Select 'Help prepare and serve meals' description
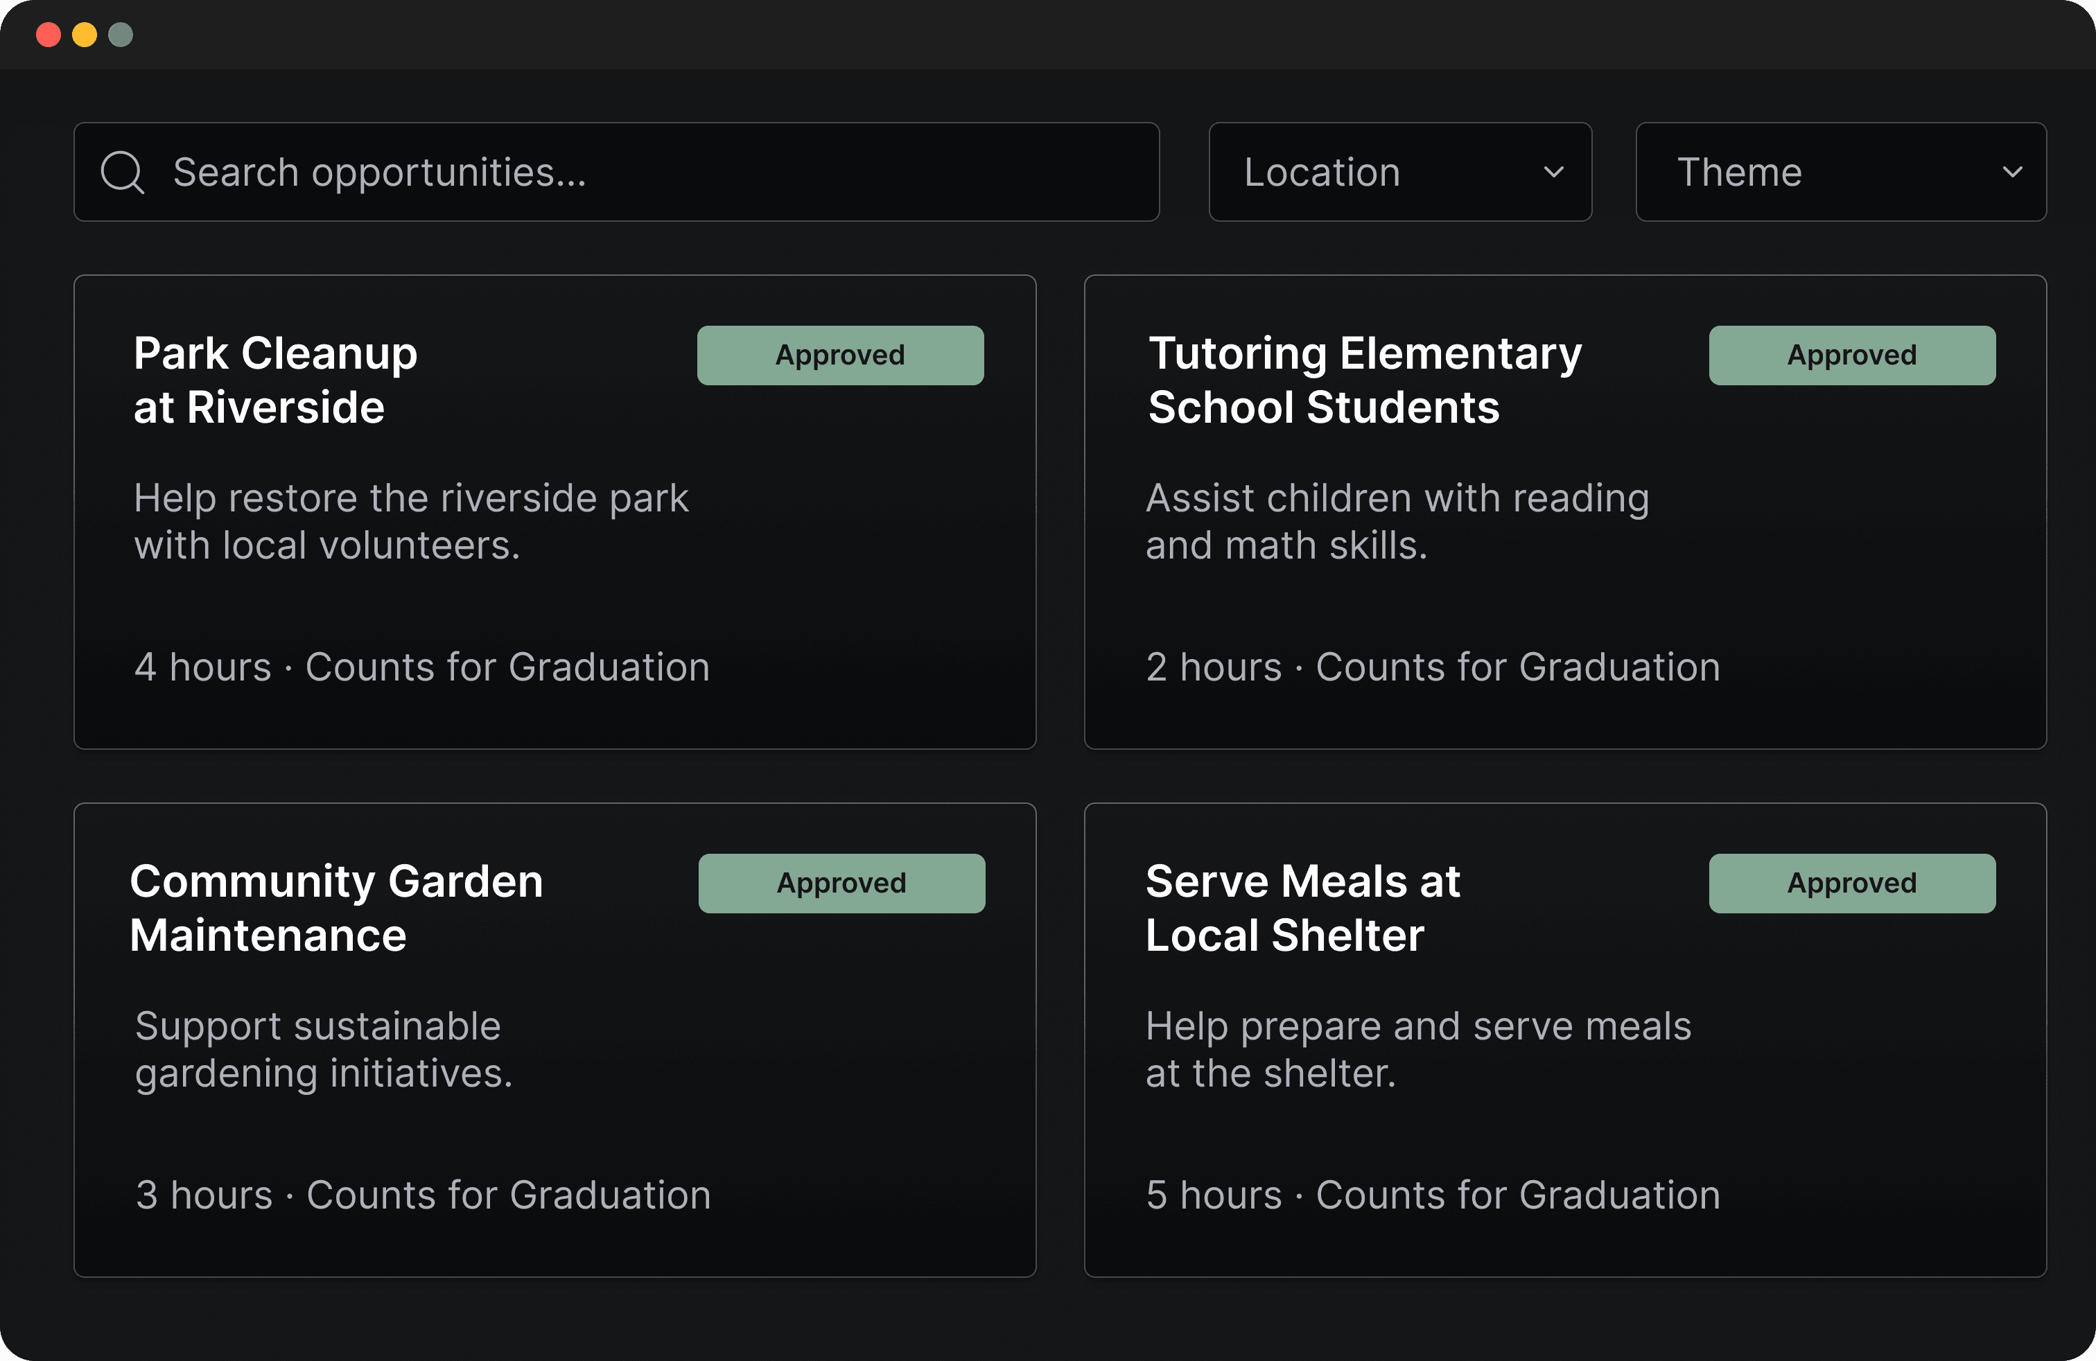The height and width of the screenshot is (1361, 2096). click(1419, 1049)
